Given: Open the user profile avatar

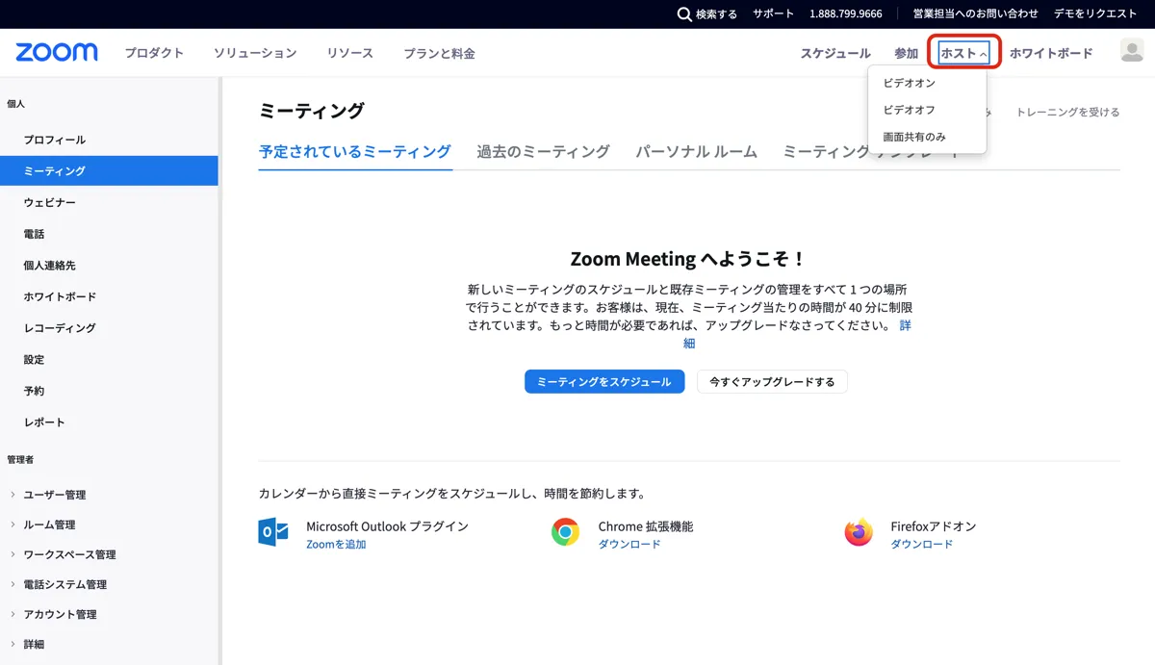Looking at the screenshot, I should click(x=1132, y=51).
